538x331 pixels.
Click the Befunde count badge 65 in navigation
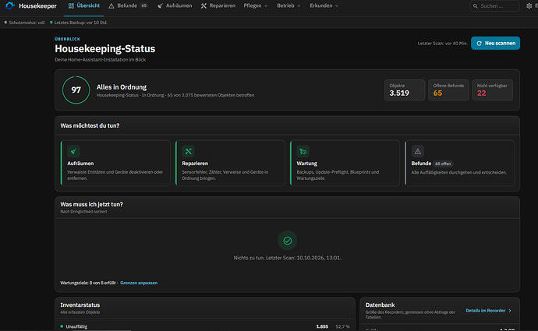pyautogui.click(x=144, y=5)
